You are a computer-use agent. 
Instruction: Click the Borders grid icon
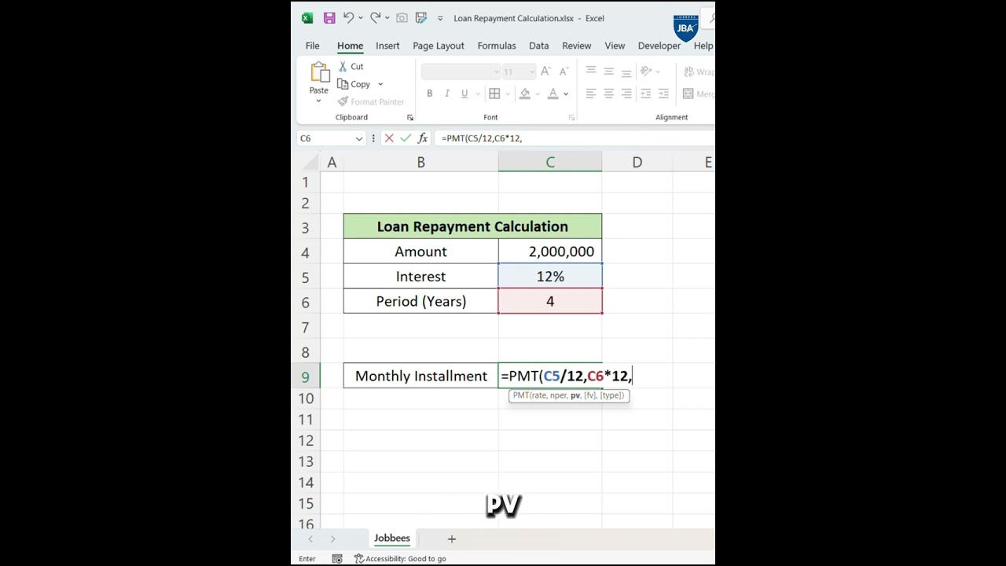pos(494,94)
